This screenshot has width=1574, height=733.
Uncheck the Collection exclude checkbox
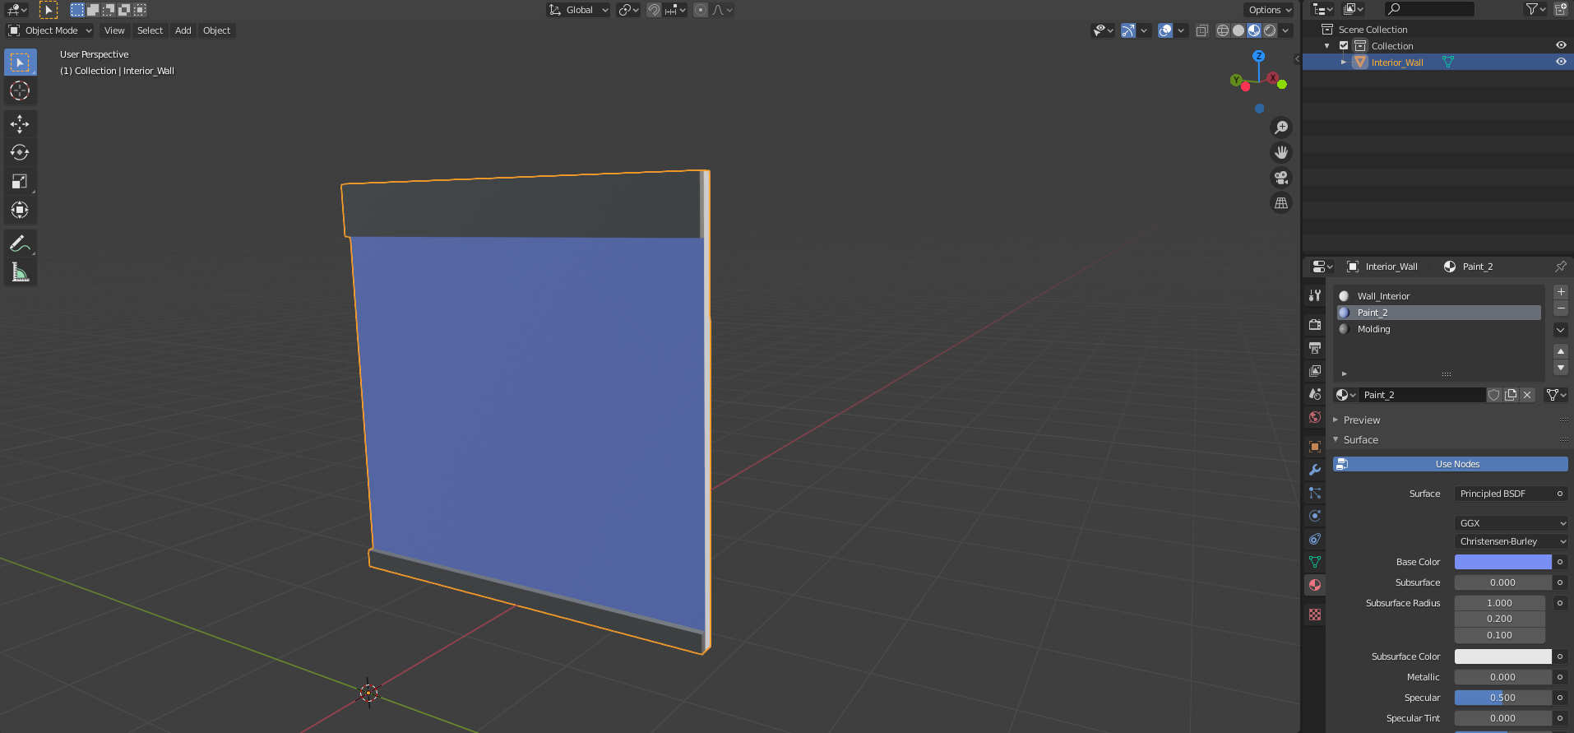pos(1344,46)
